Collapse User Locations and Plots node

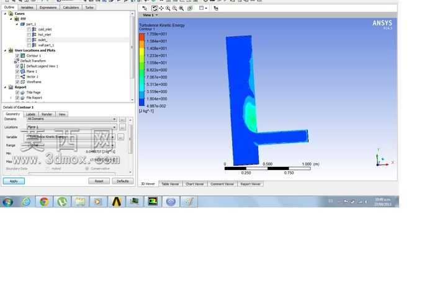point(5,50)
